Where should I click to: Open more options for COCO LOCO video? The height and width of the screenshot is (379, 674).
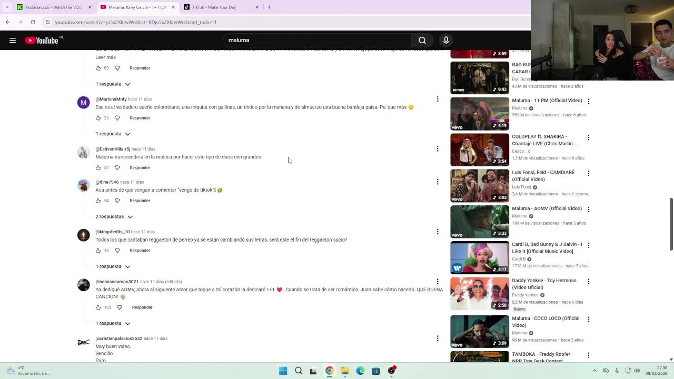588,319
